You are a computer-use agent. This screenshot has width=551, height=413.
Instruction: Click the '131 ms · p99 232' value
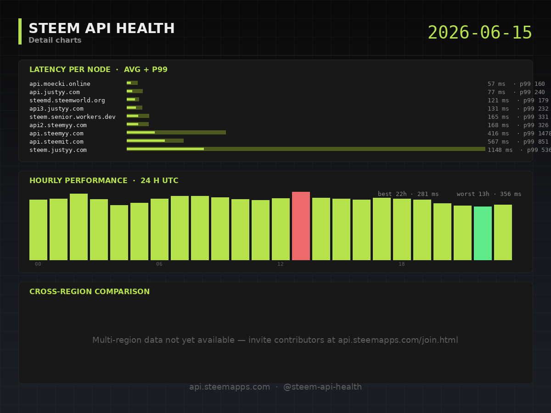pyautogui.click(x=518, y=109)
